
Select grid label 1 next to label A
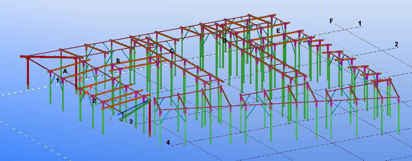pos(58,80)
